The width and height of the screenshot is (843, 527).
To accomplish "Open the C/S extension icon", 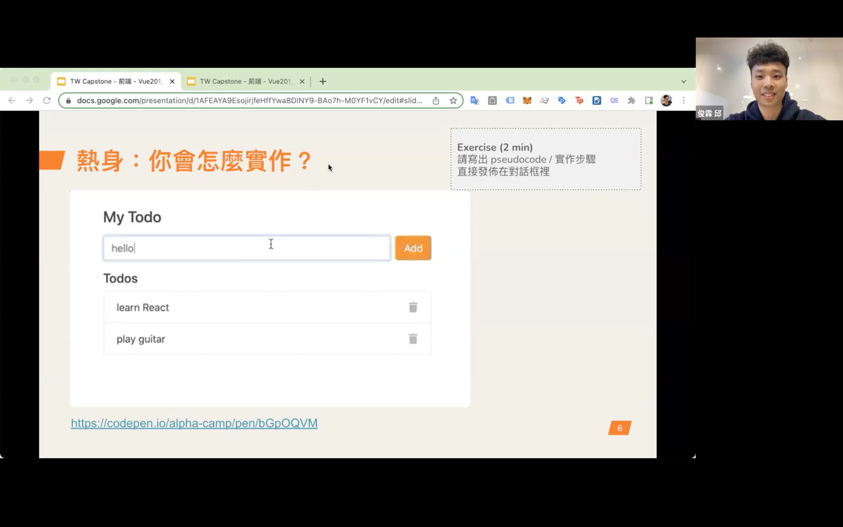I will 614,101.
